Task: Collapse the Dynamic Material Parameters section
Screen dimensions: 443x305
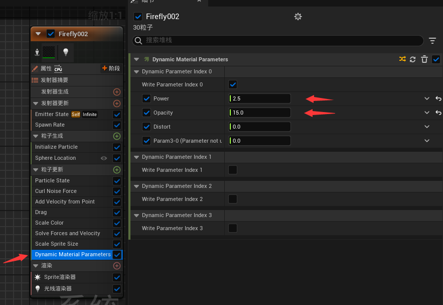Action: pyautogui.click(x=136, y=59)
